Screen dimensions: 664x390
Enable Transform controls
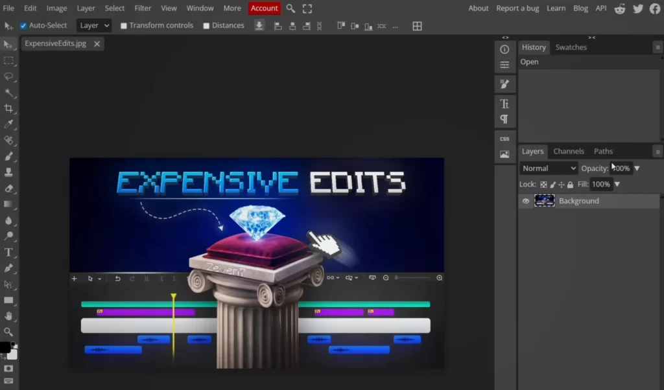coord(123,25)
